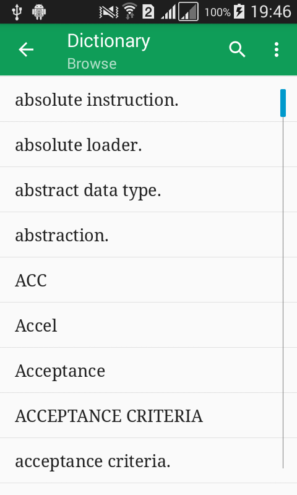Click the blue fast-scroll thumb
297x495 pixels.
(x=283, y=103)
